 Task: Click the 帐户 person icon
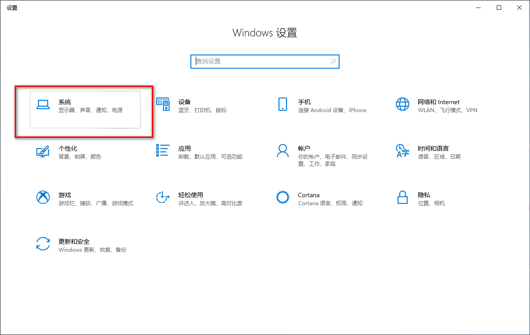(283, 151)
